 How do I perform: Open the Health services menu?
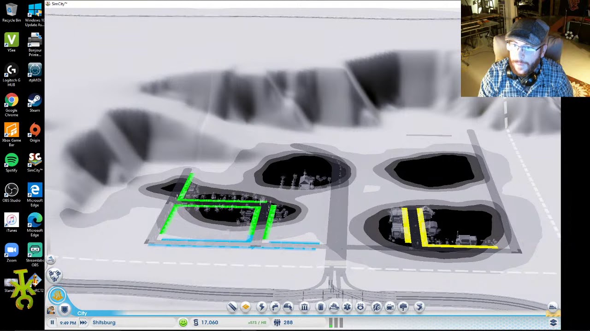click(347, 307)
